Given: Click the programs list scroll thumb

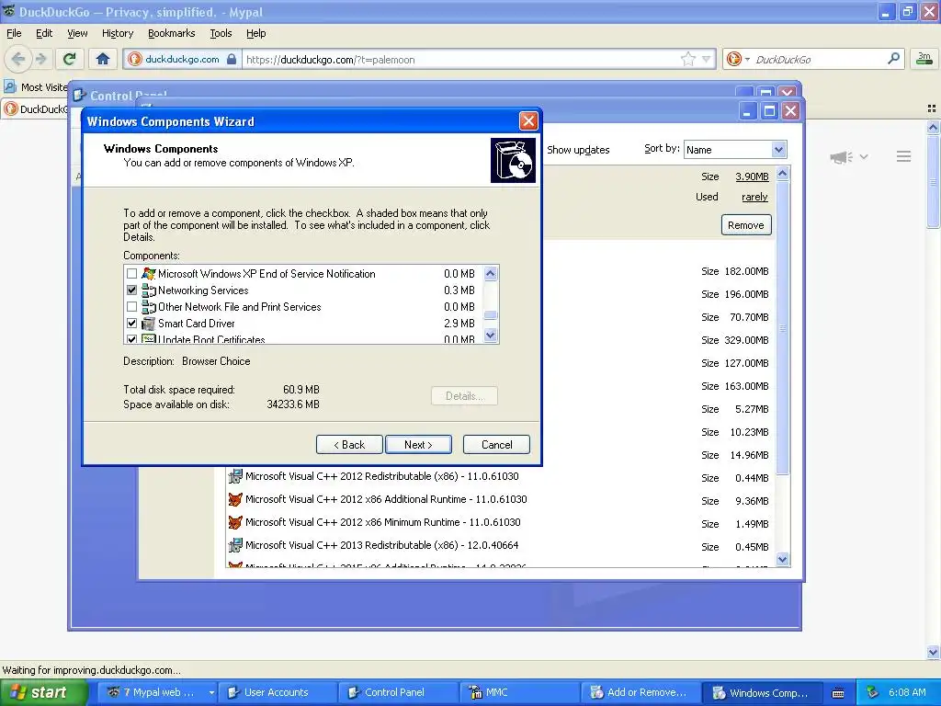Looking at the screenshot, I should [782, 328].
